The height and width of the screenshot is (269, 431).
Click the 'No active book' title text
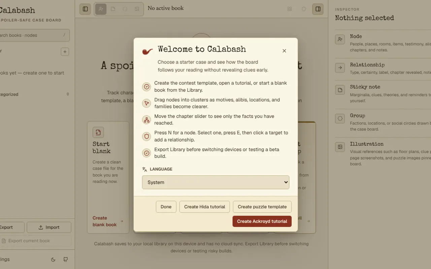click(x=166, y=8)
